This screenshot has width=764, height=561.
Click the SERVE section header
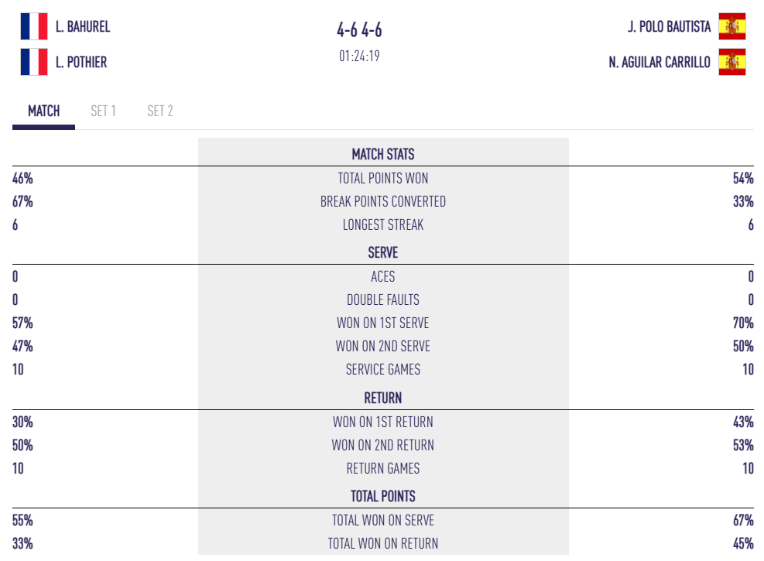(383, 252)
